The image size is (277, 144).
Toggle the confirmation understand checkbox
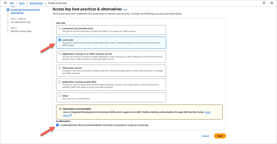click(x=58, y=125)
